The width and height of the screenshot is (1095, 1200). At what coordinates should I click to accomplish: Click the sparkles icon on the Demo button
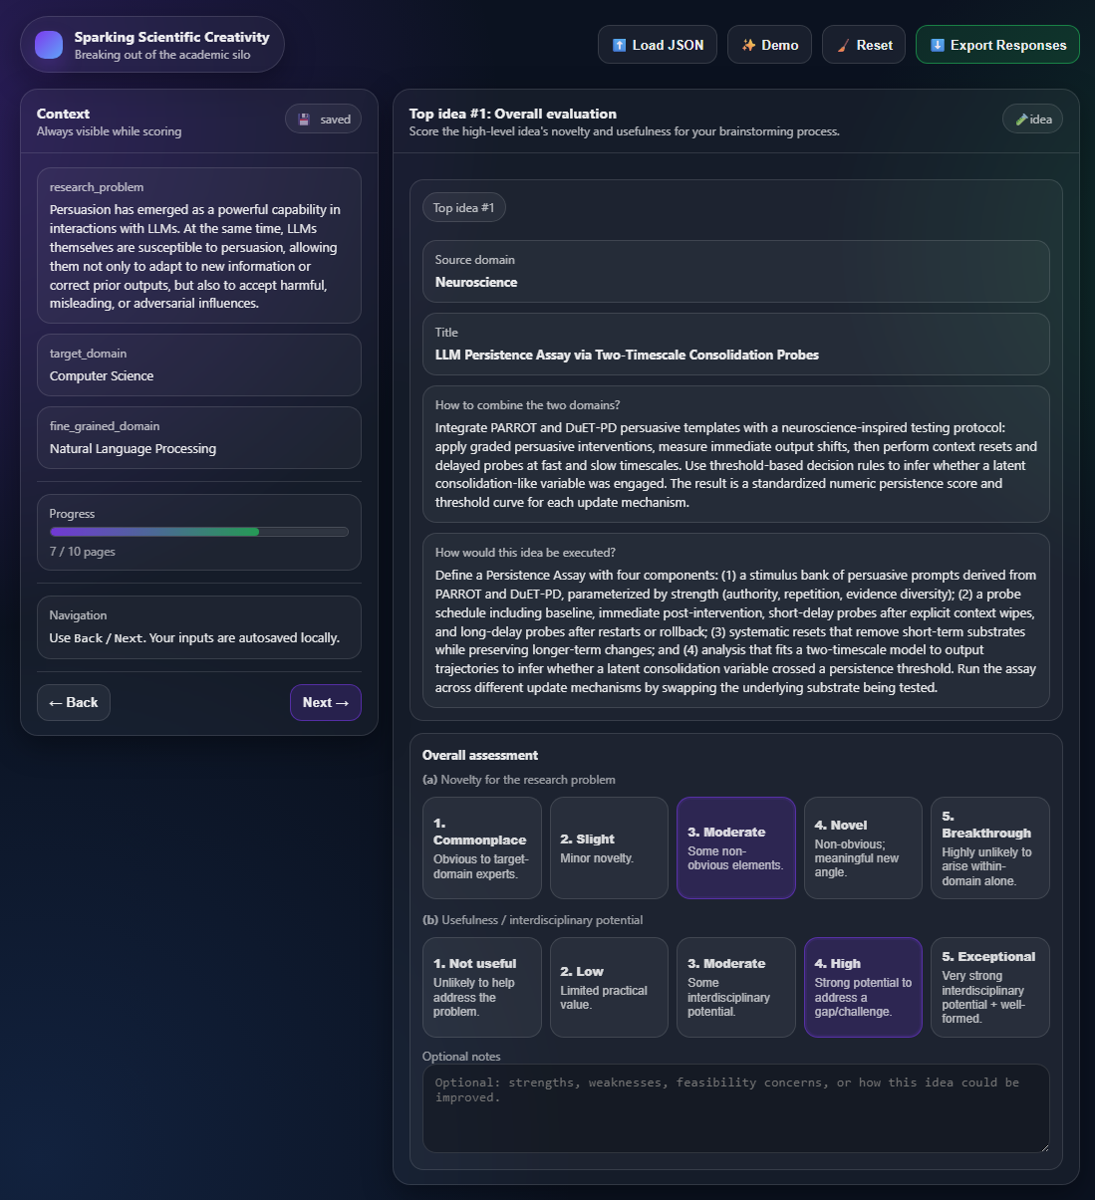pos(749,44)
